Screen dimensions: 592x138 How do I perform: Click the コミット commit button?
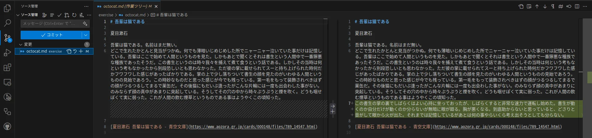[51, 35]
